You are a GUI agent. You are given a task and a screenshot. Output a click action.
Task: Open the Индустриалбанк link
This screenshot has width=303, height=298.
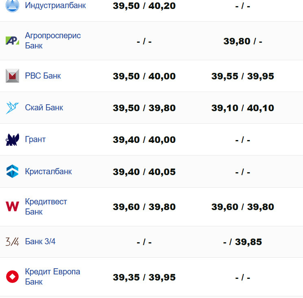[55, 6]
